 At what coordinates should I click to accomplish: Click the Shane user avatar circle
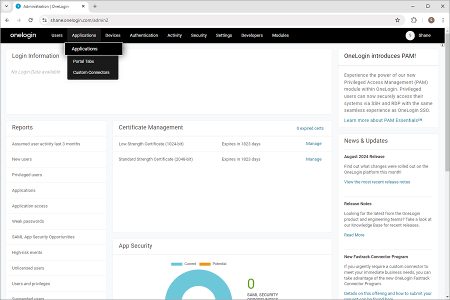coord(410,35)
